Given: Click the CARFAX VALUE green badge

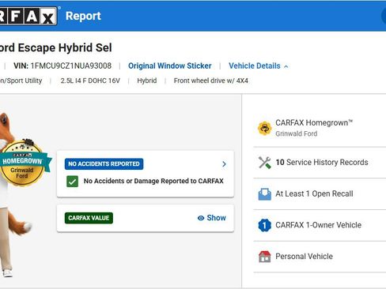Looking at the screenshot, I should click(x=89, y=218).
